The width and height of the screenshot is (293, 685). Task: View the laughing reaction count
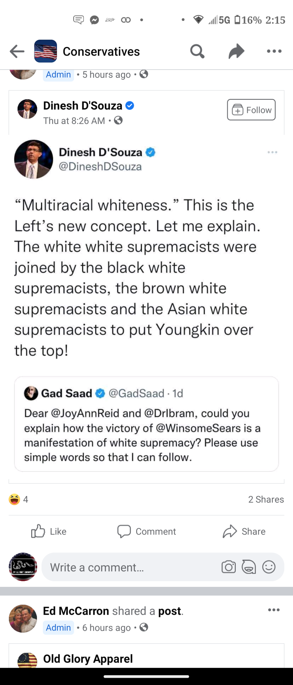19,499
